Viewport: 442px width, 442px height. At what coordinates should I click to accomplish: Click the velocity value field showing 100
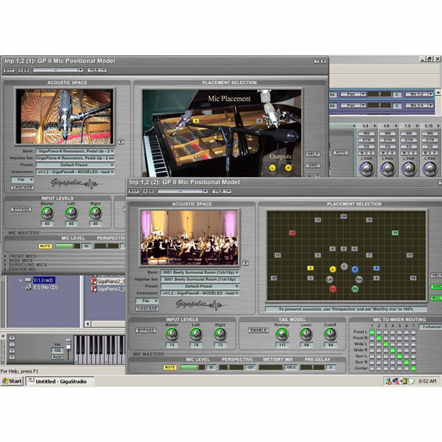click(57, 351)
